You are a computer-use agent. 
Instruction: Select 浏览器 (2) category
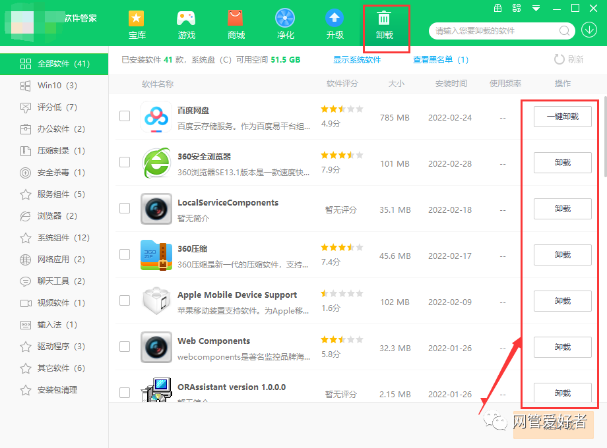pos(54,215)
